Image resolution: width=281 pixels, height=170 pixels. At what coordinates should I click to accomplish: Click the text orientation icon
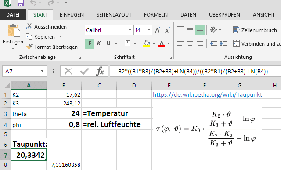[213, 30]
